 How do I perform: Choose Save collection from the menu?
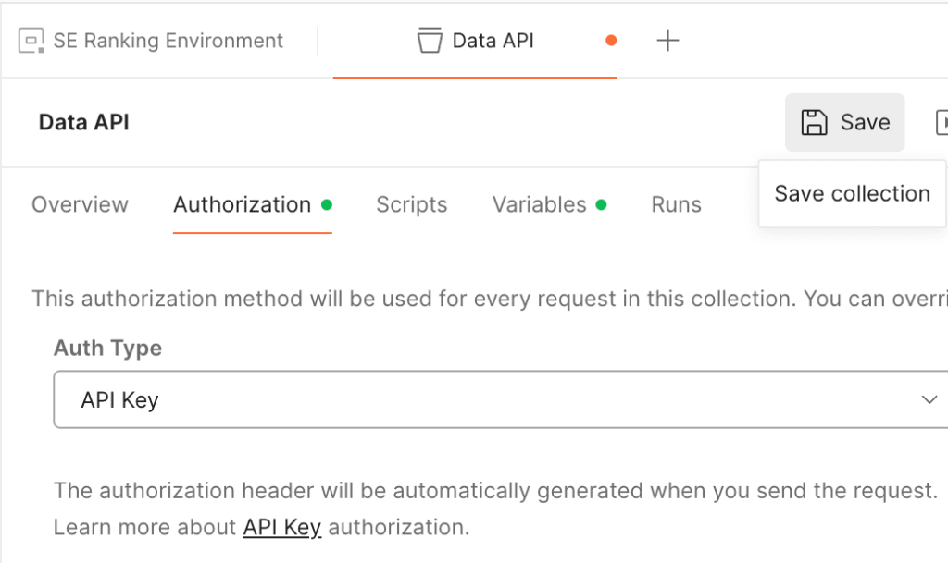[852, 194]
